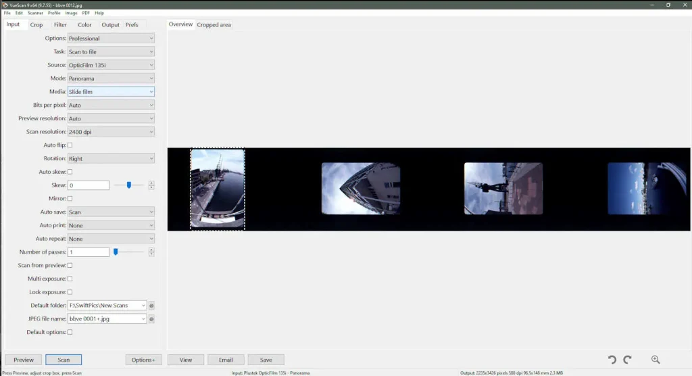
Task: Click the Save button
Action: (x=266, y=360)
